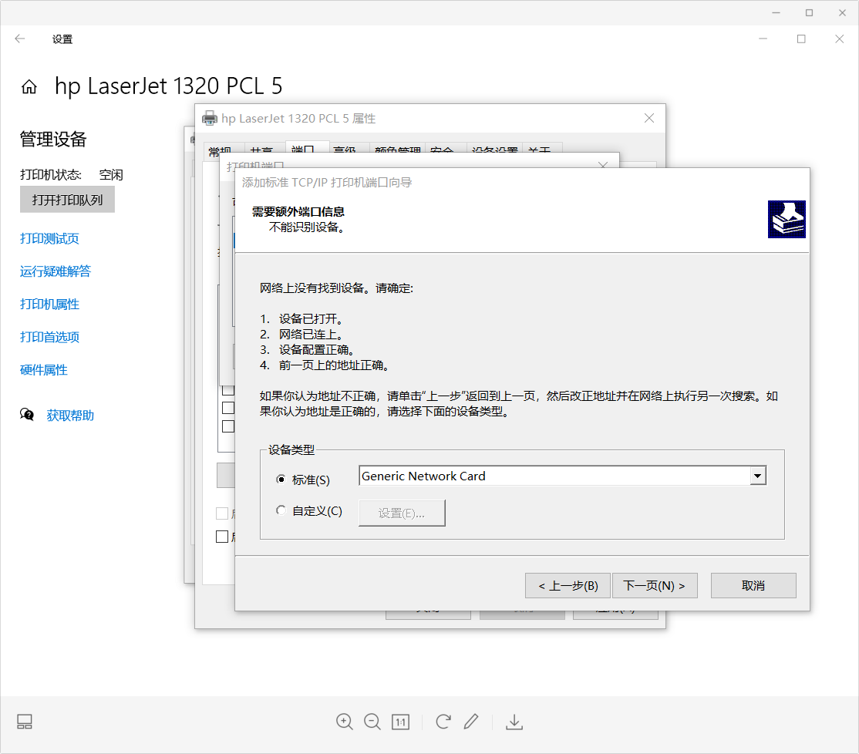Viewport: 859px width, 754px height.
Task: Click the filmstrip icon at bottom left
Action: pyautogui.click(x=25, y=722)
